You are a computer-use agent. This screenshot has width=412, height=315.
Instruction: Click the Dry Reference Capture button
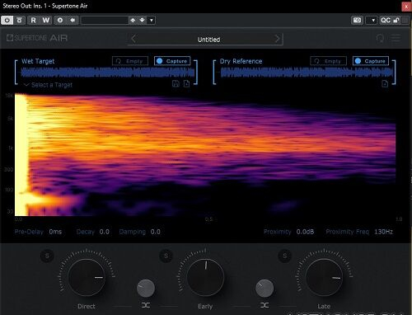tap(371, 61)
